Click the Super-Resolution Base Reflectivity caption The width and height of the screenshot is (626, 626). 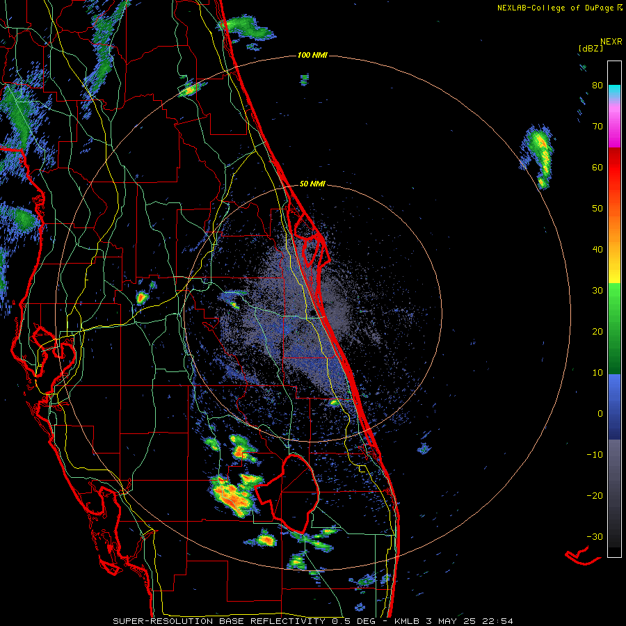pyautogui.click(x=312, y=621)
